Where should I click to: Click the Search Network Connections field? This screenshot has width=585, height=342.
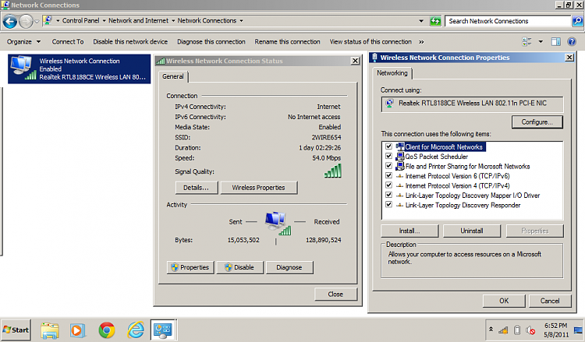point(508,21)
